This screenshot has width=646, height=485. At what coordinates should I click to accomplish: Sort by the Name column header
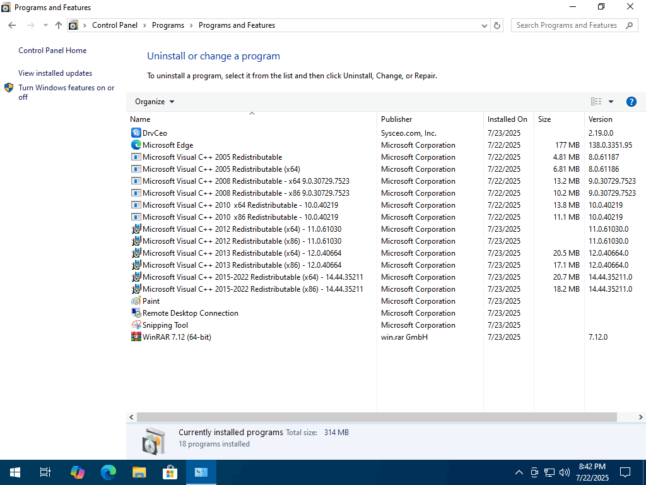[251, 119]
